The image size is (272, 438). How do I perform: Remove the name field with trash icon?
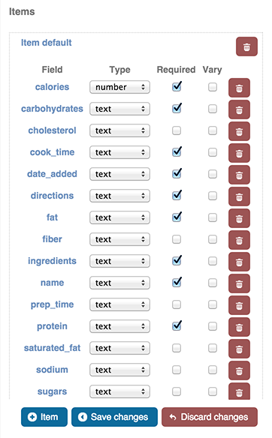pyautogui.click(x=239, y=283)
